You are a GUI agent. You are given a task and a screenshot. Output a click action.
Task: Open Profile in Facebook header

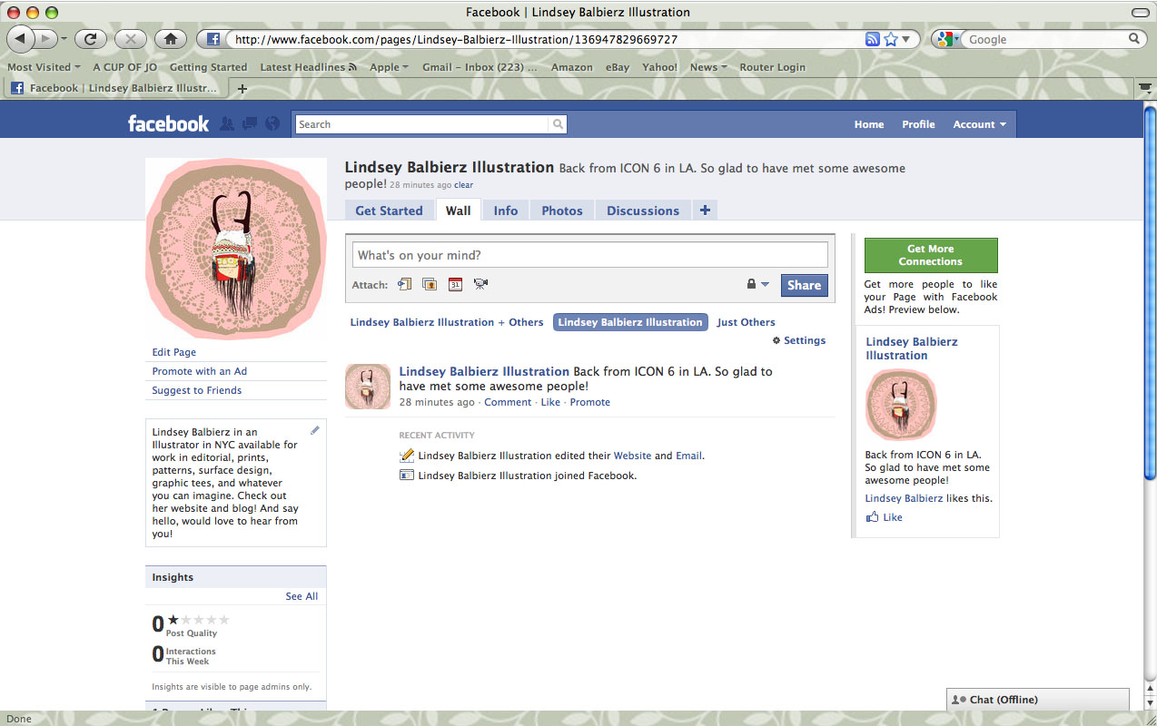tap(918, 124)
